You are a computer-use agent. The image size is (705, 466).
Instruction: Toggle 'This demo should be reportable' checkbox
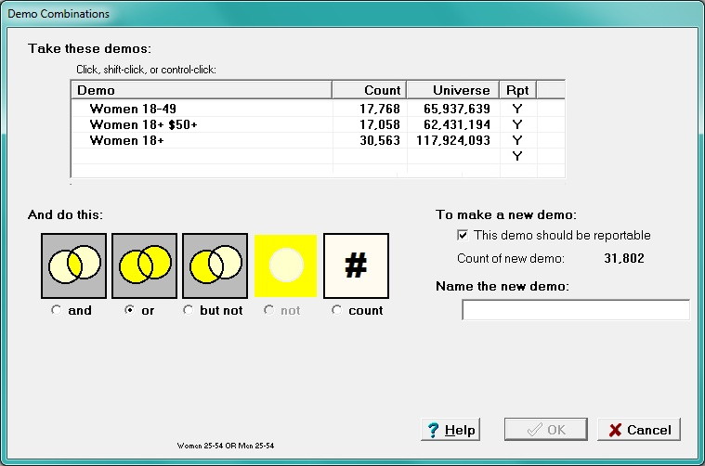point(463,235)
